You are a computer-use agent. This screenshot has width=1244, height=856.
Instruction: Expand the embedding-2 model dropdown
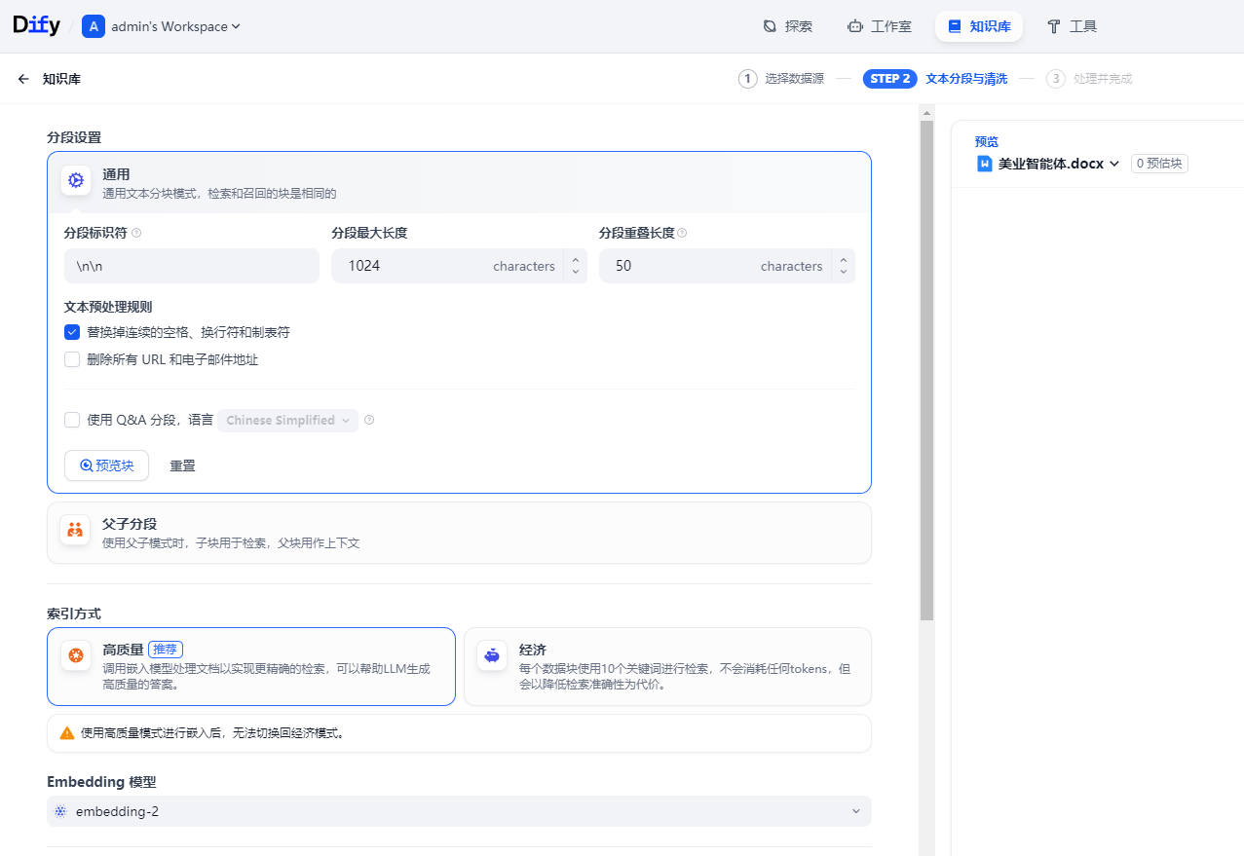[459, 811]
